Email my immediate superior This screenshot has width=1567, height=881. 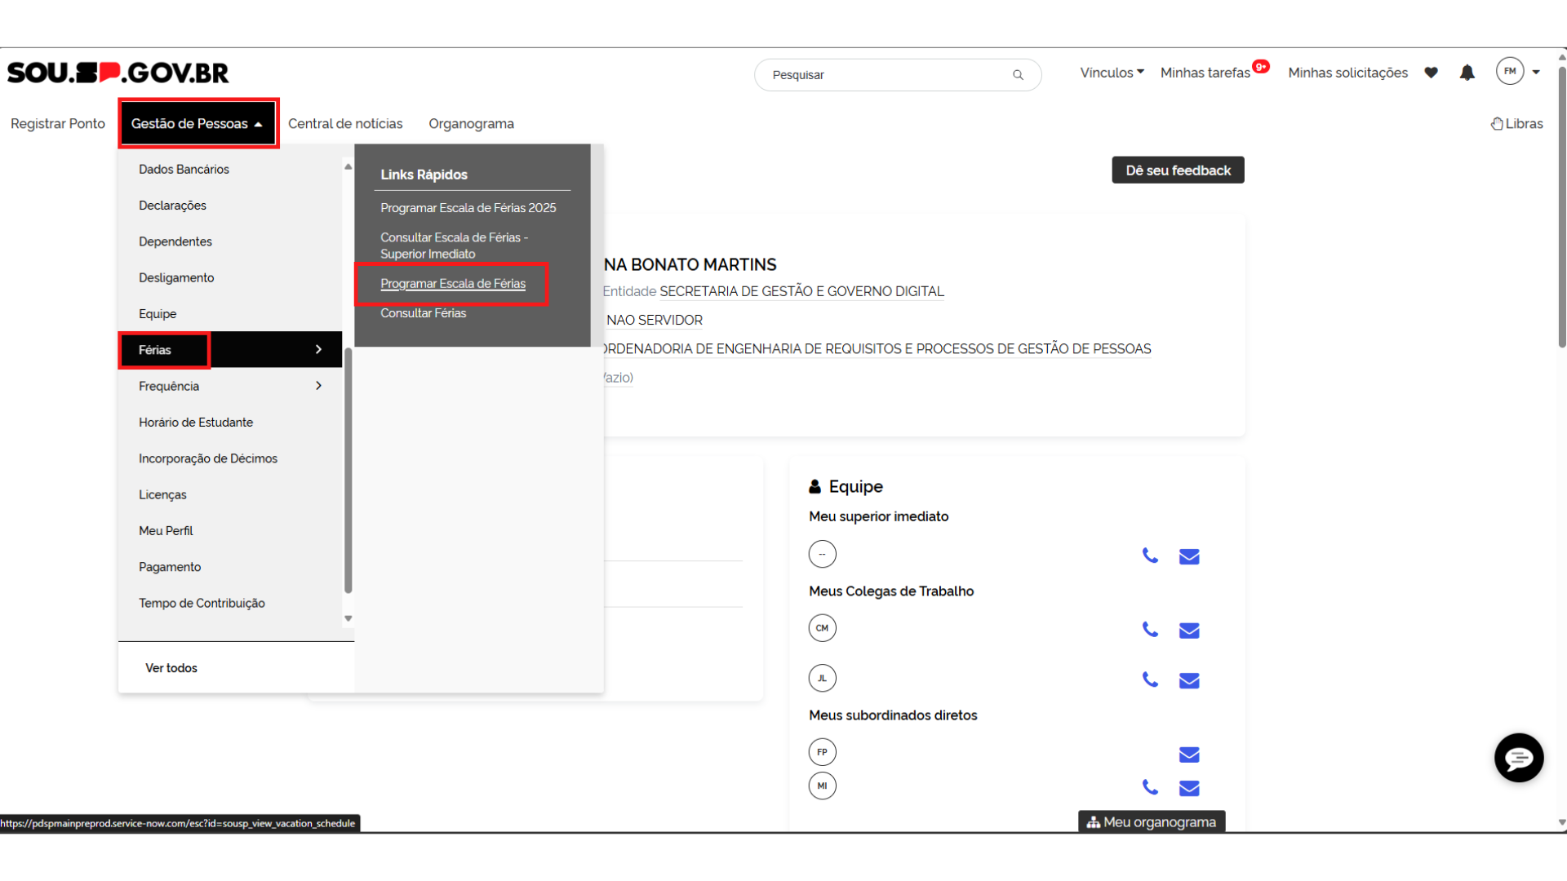[x=1189, y=556]
